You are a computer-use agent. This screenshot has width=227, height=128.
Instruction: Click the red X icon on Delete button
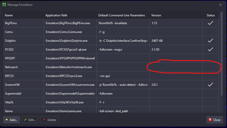click(x=44, y=120)
